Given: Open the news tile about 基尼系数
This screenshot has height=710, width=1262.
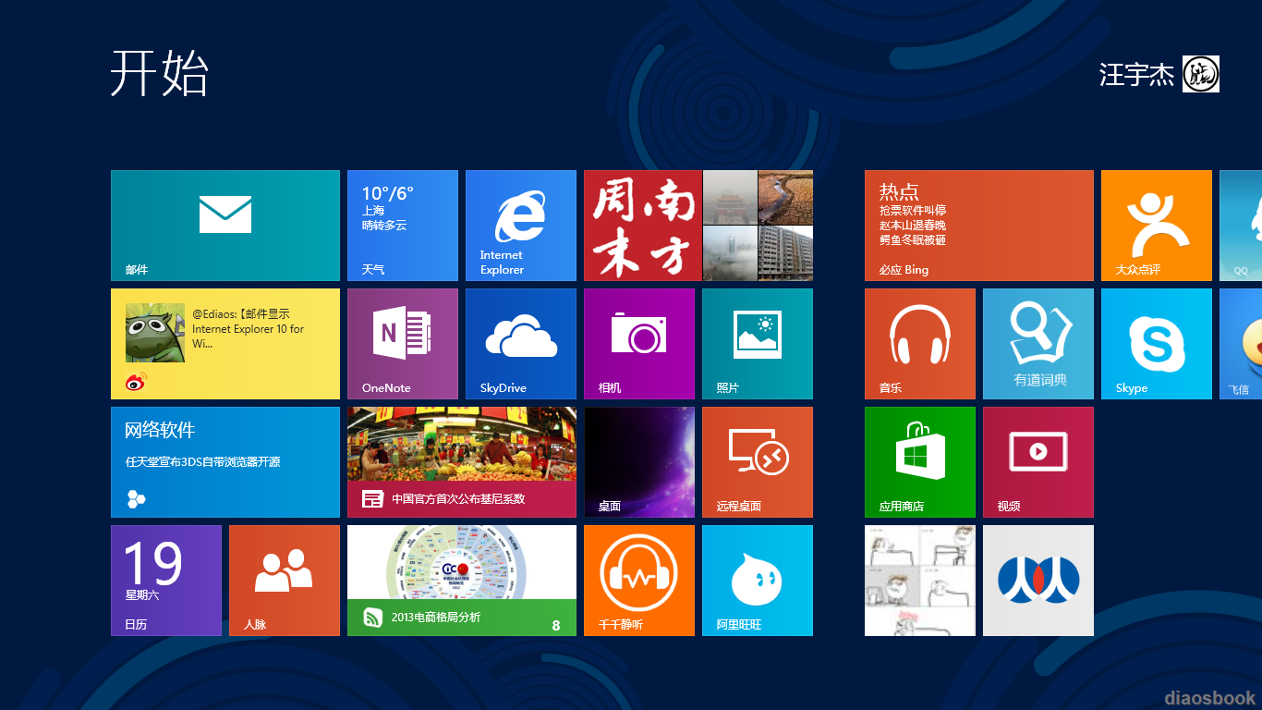Looking at the screenshot, I should pos(462,462).
